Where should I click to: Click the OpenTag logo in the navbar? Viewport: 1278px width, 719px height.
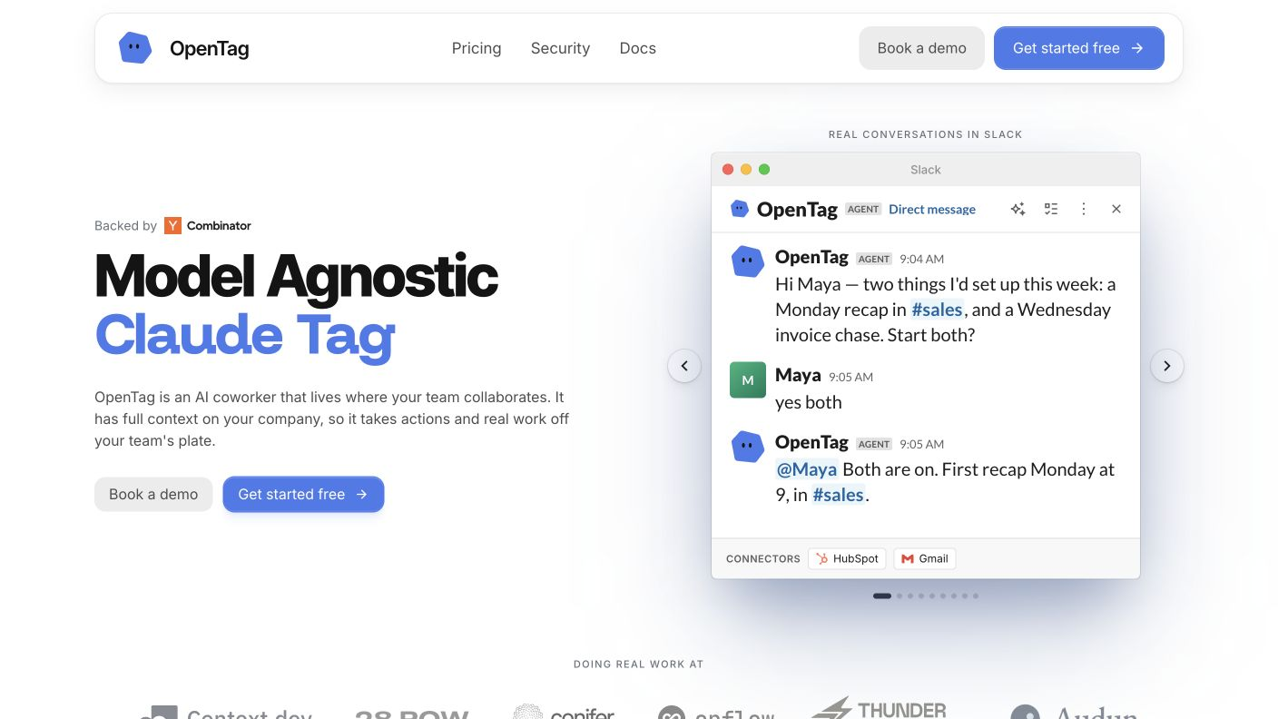pos(184,48)
